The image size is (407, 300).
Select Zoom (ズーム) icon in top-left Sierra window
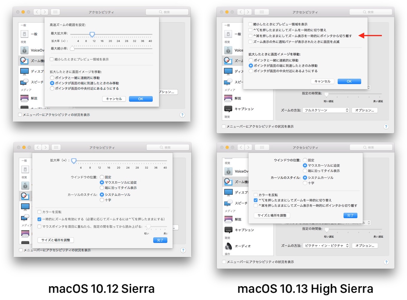[25, 61]
